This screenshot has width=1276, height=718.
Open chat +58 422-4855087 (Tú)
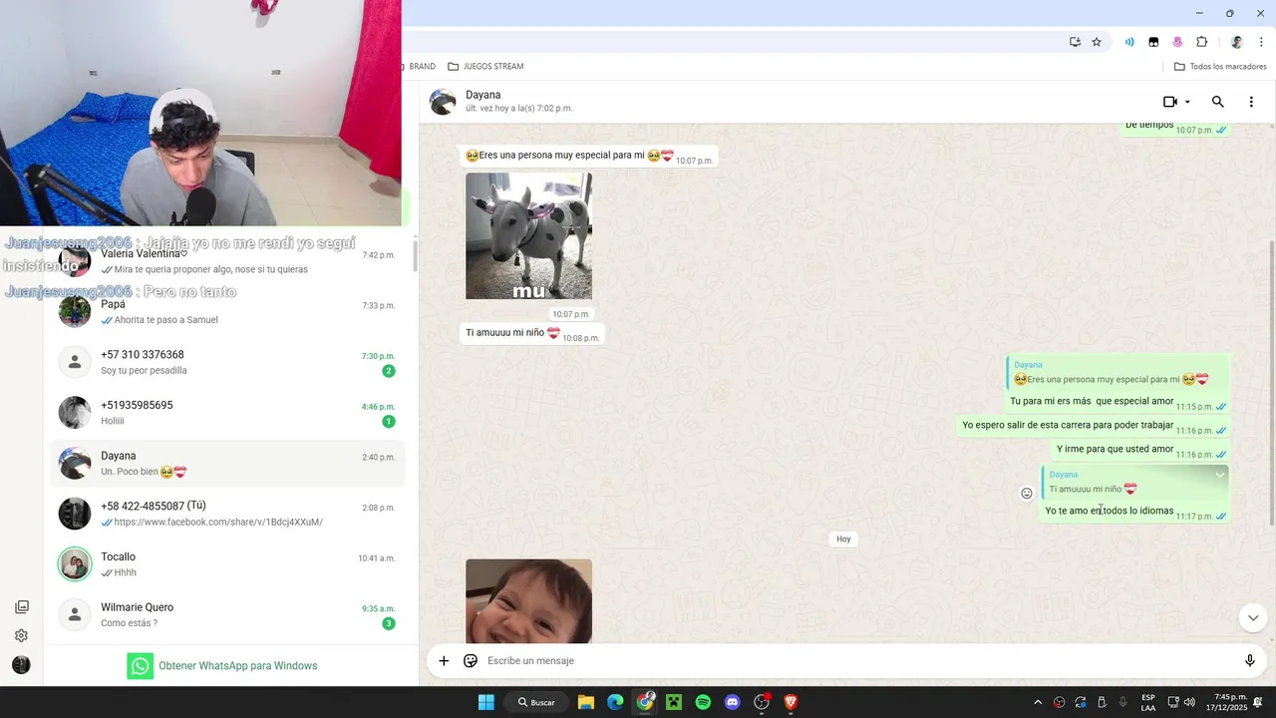point(227,514)
